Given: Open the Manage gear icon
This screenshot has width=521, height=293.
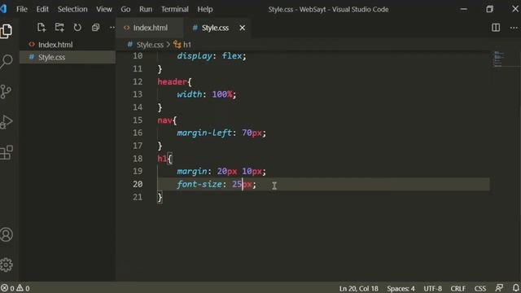Looking at the screenshot, I should (x=6, y=265).
